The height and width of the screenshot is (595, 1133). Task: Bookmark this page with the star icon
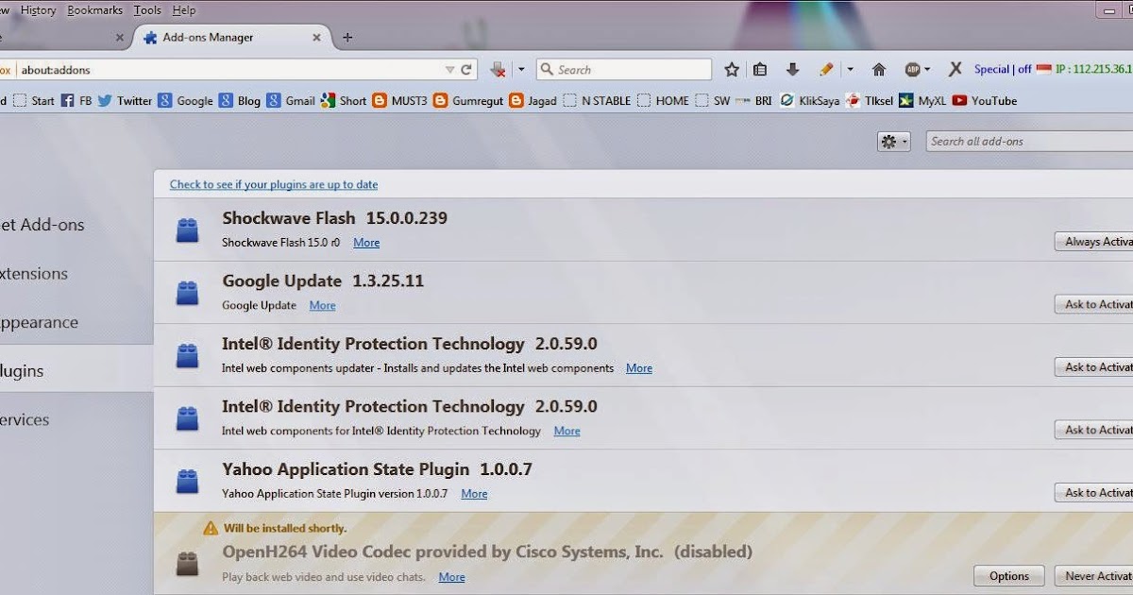click(x=732, y=70)
